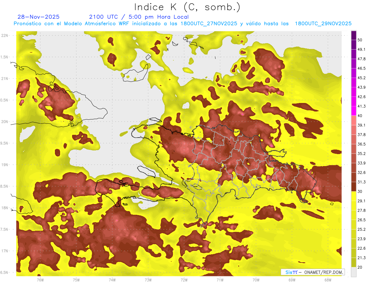Click the colorbar value '23.9'
This screenshot has height=284, width=368.
point(361,239)
